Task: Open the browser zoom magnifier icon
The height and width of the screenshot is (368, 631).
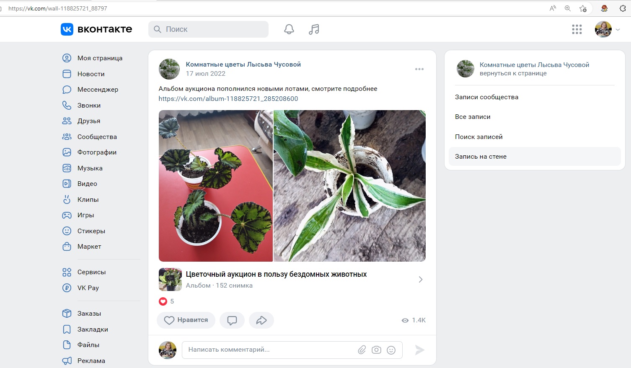Action: [x=568, y=8]
